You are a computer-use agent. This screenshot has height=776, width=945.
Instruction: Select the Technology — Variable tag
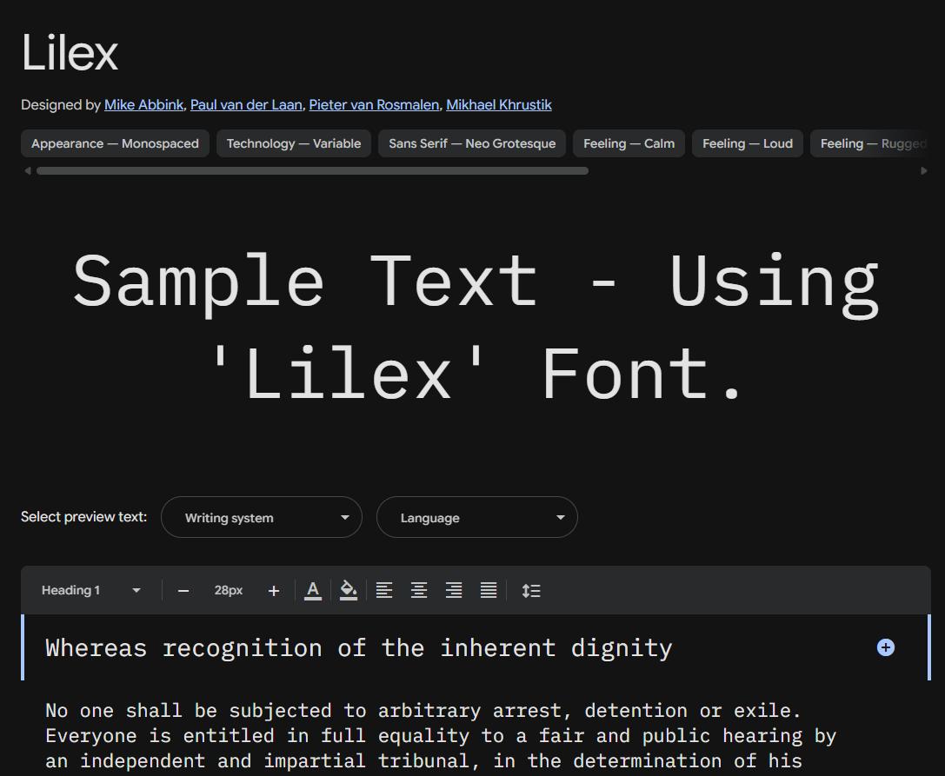pyautogui.click(x=294, y=143)
